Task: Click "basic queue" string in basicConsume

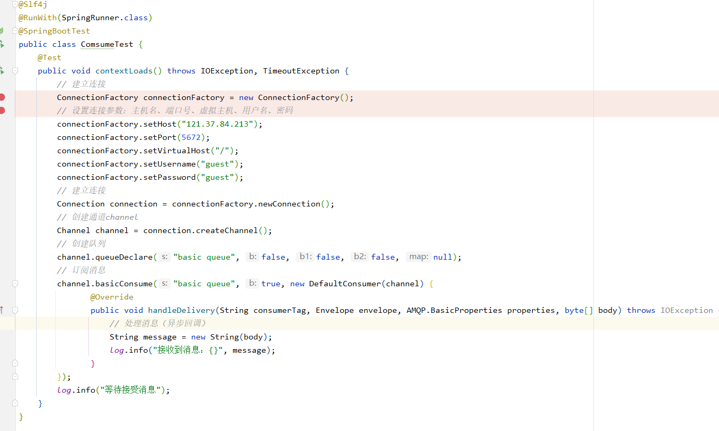Action: coord(205,284)
